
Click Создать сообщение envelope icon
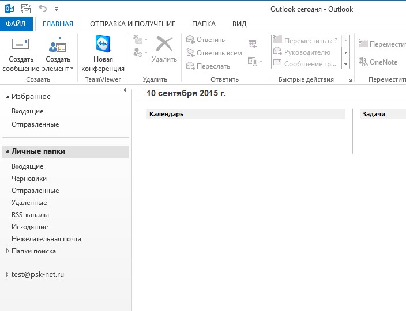20,44
